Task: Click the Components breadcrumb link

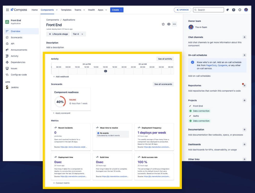Action: click(x=53, y=20)
